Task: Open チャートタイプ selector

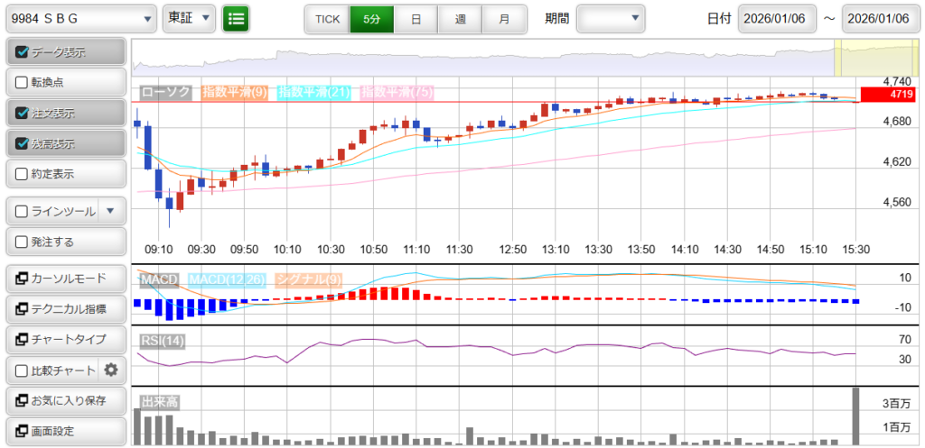Action: pyautogui.click(x=64, y=339)
